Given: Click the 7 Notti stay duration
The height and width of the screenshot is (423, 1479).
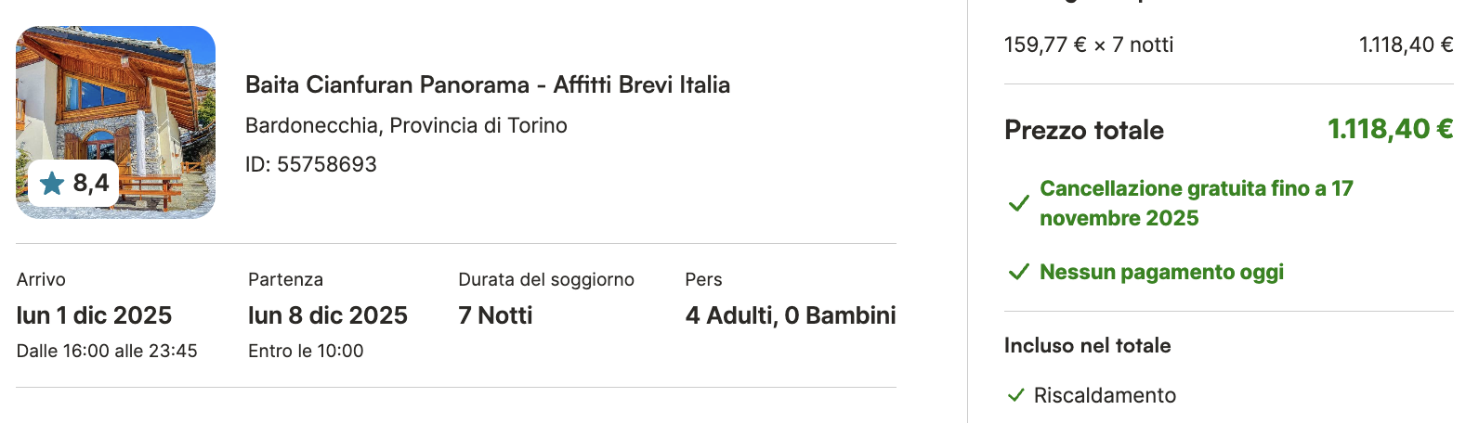Looking at the screenshot, I should [x=495, y=315].
